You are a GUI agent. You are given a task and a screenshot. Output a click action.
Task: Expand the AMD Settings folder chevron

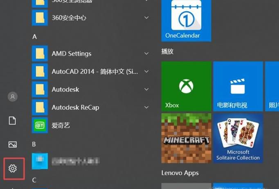tap(146, 54)
